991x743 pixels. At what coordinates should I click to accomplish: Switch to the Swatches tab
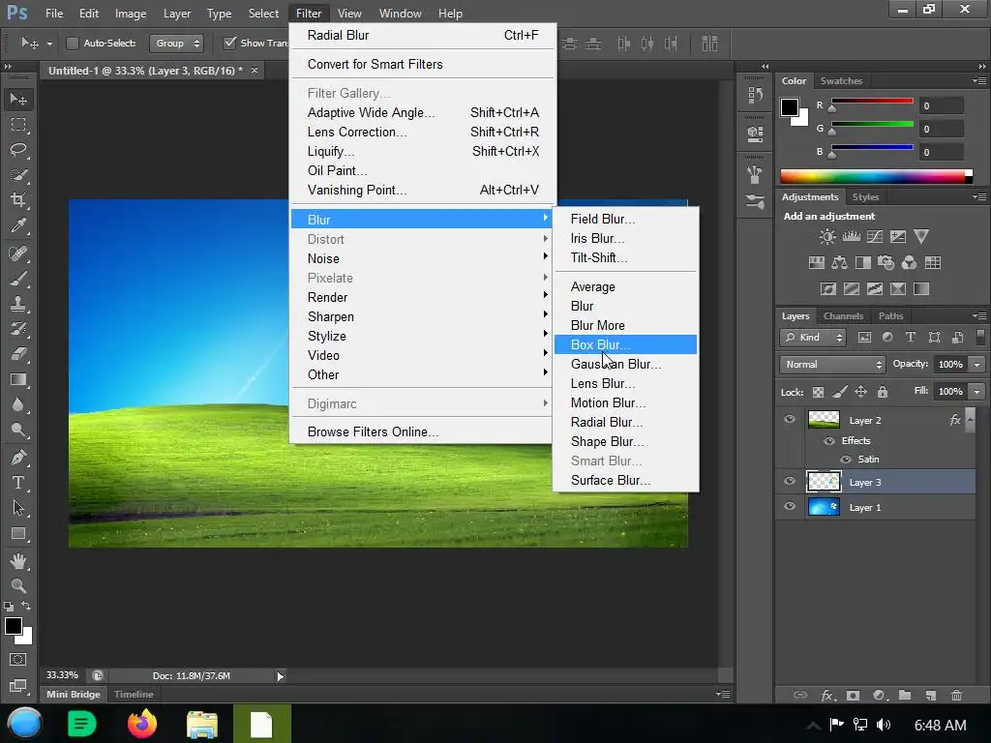841,81
